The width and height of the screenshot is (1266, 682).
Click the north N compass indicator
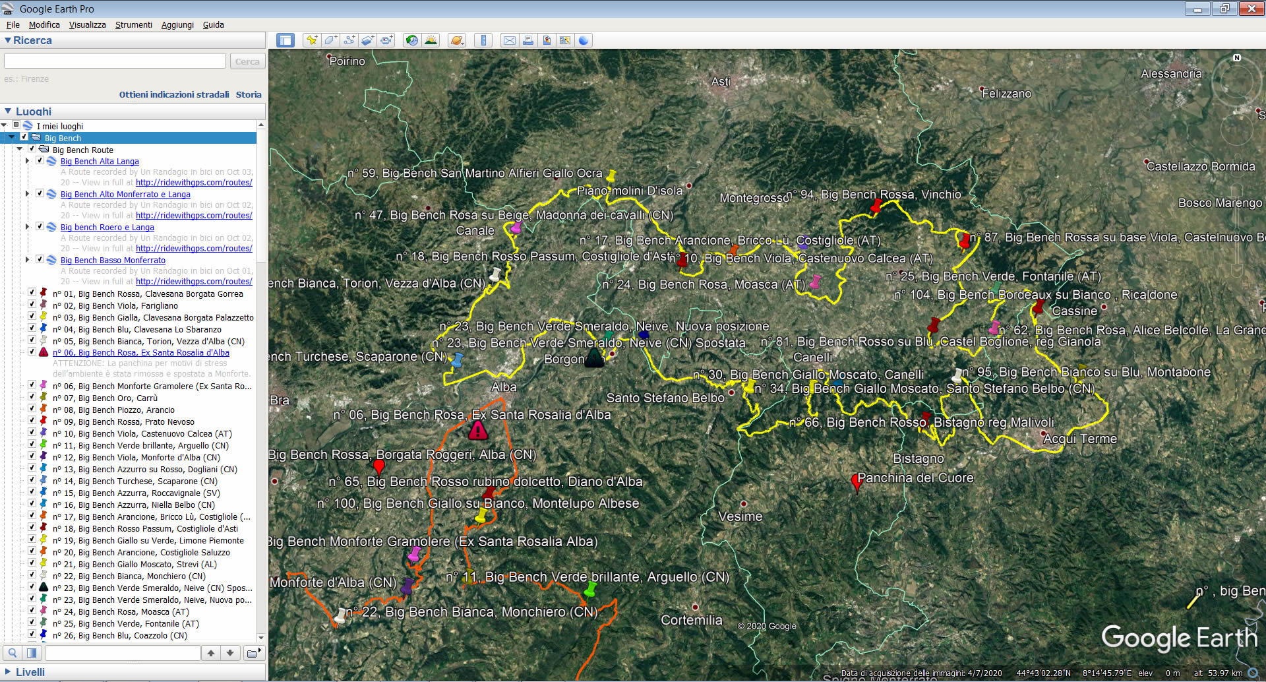[1237, 58]
